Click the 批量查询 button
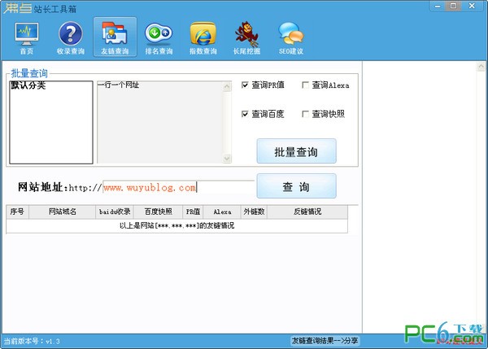Image resolution: width=488 pixels, height=349 pixels. click(x=296, y=151)
